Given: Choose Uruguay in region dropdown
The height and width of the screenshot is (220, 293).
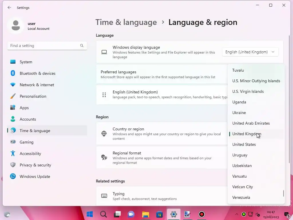Looking at the screenshot, I should (x=256, y=155).
